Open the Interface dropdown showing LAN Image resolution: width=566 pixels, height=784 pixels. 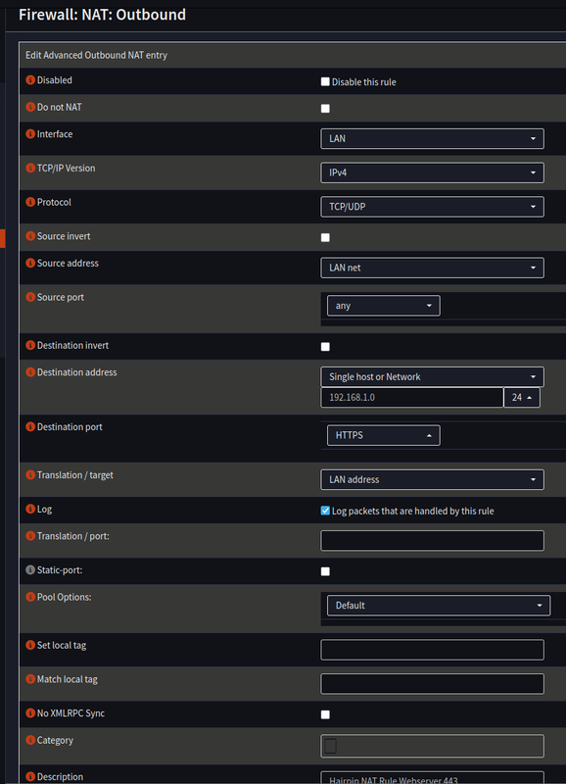[x=432, y=138]
